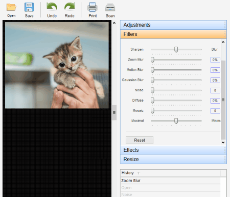The height and width of the screenshot is (197, 230).
Task: Click the Noise slider handle
Action: (152, 90)
